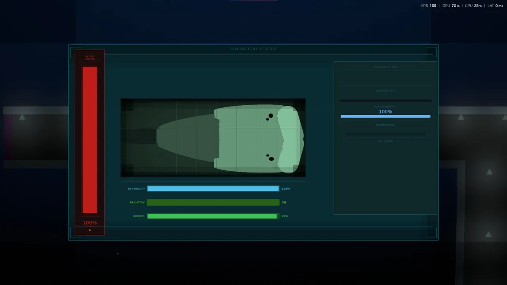Click the Biological Status title

click(x=253, y=49)
